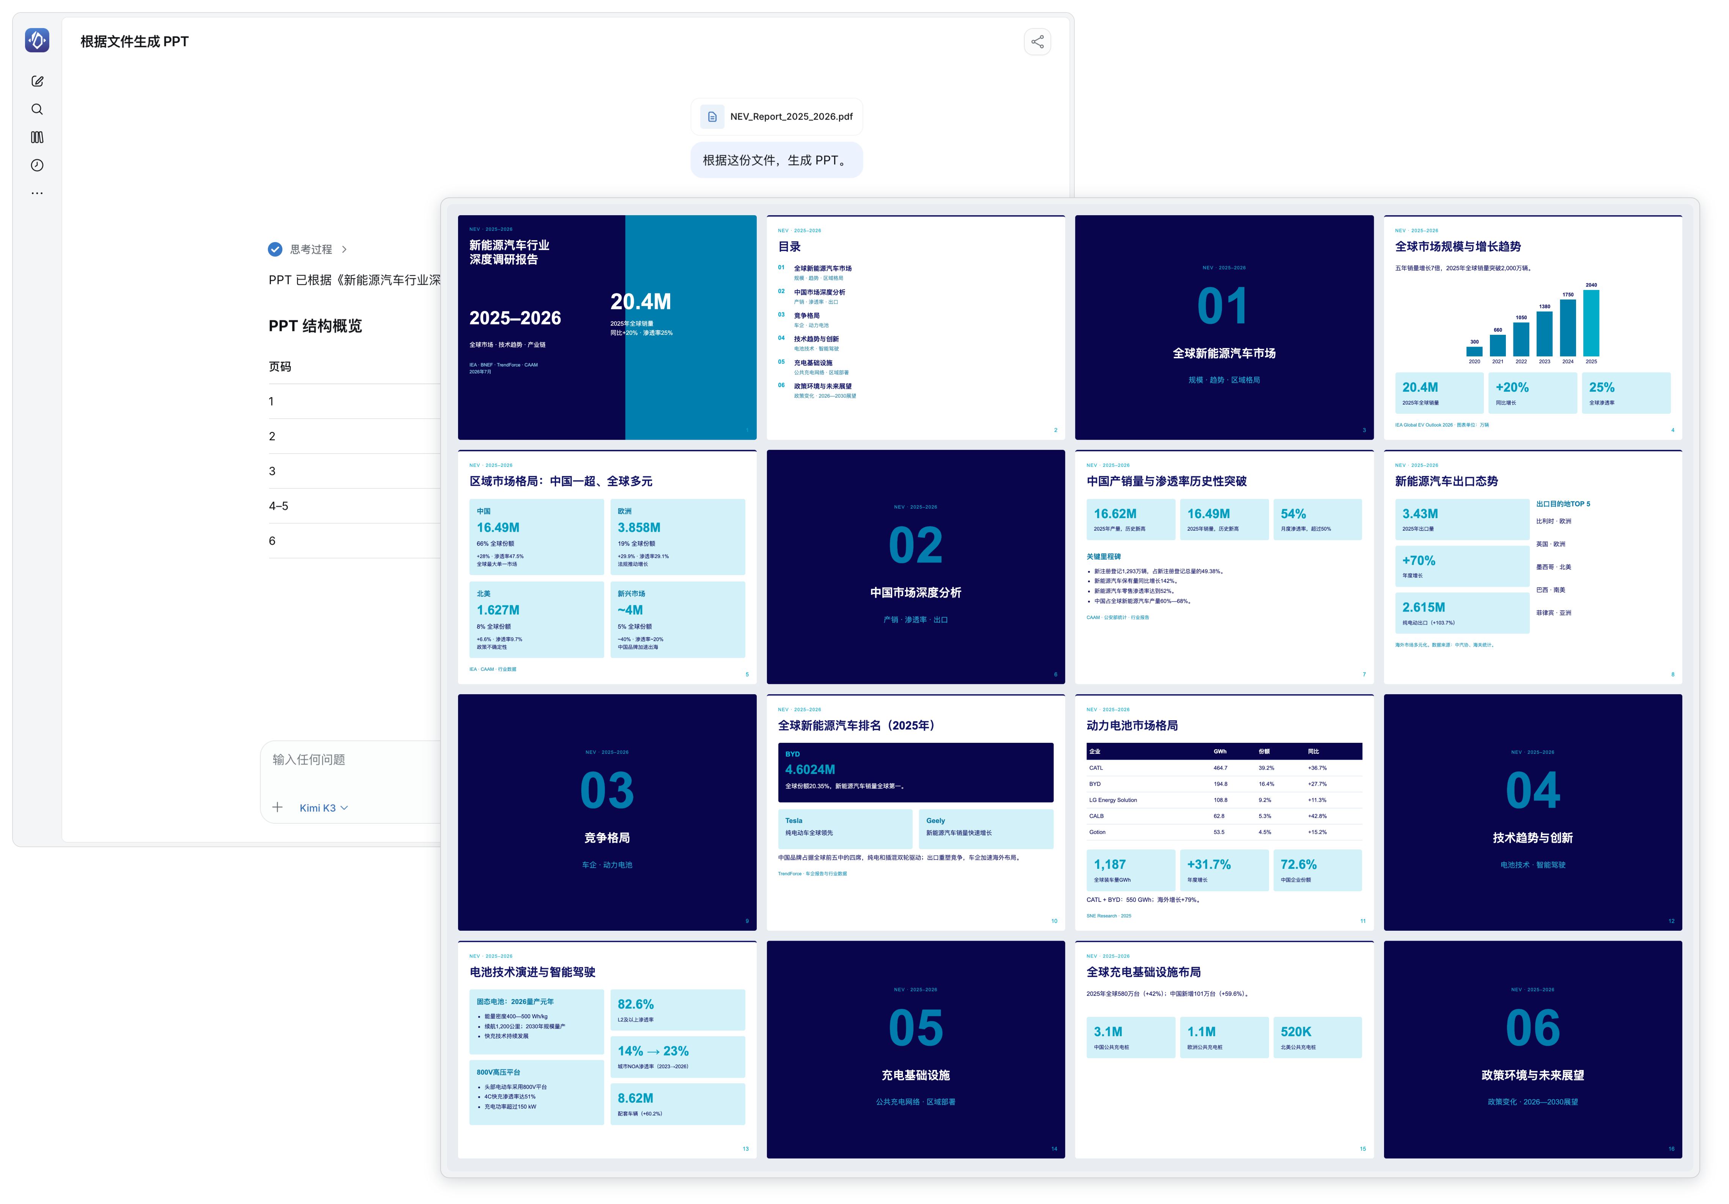The image size is (1729, 1204).
Task: Click the 800V高压平台 card
Action: coord(536,1092)
